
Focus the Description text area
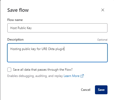[57, 53]
